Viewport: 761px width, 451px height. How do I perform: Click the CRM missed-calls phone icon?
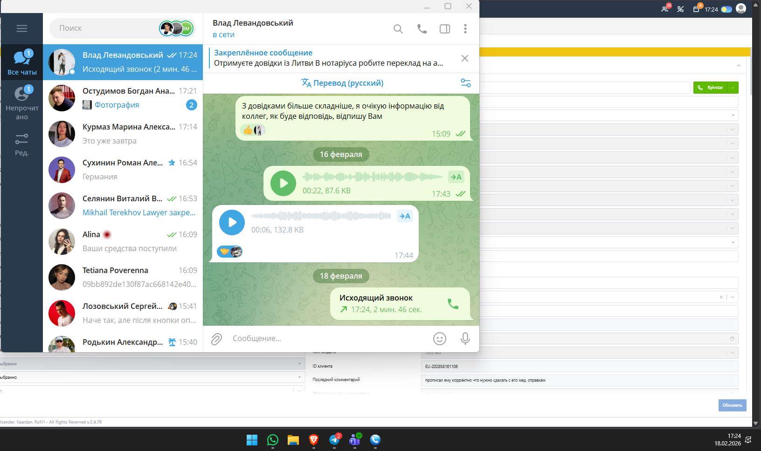680,9
